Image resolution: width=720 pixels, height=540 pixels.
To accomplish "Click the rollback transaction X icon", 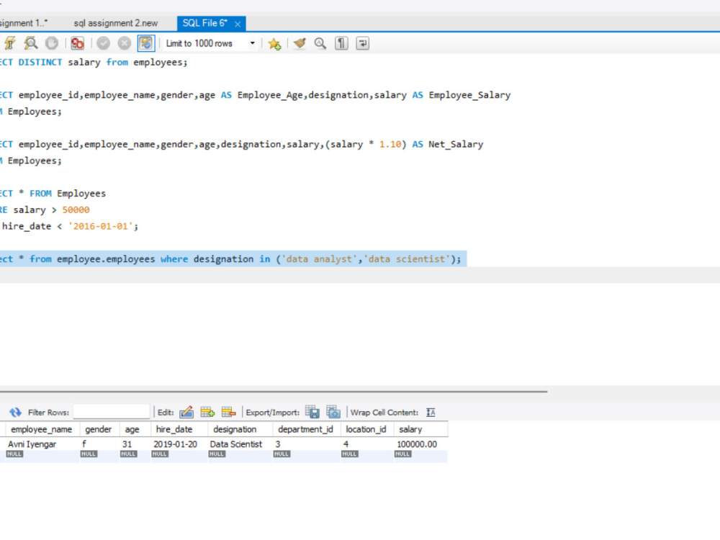I will coord(125,44).
